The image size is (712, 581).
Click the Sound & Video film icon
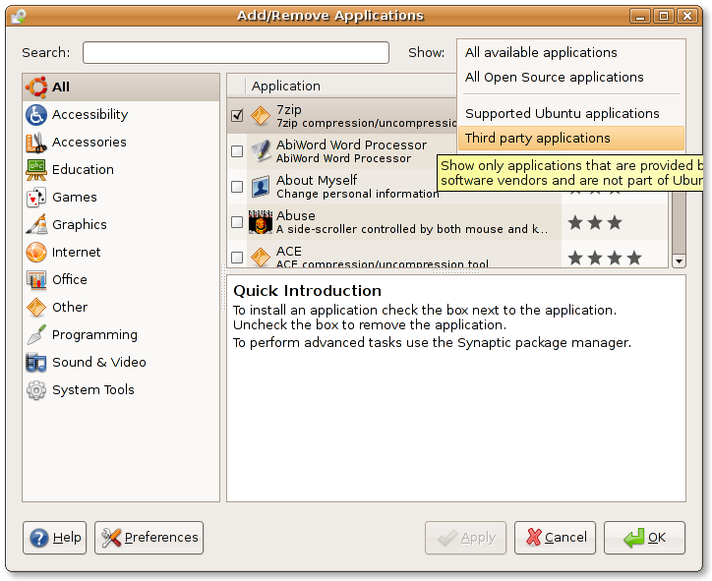36,362
